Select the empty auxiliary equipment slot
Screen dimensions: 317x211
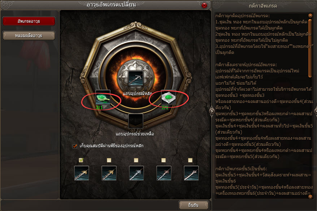[136, 121]
